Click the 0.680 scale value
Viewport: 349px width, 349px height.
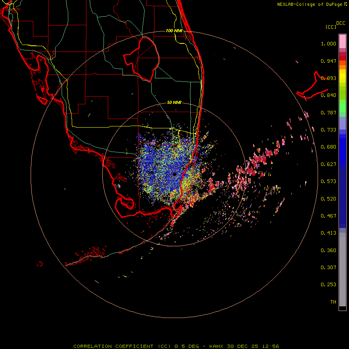(328, 147)
